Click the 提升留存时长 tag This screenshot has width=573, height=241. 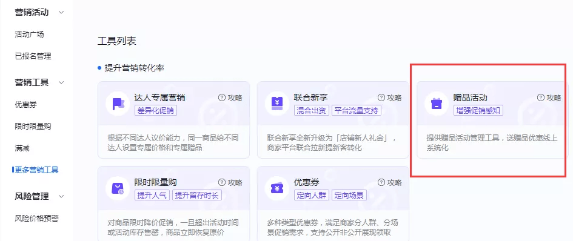pos(197,195)
